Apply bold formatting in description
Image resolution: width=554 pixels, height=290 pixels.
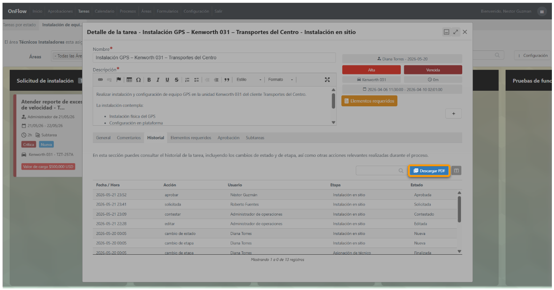click(x=149, y=79)
